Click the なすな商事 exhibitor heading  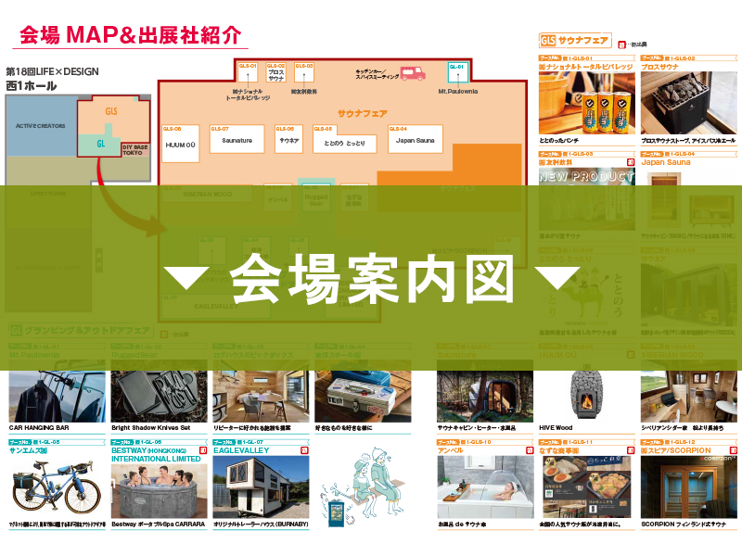pyautogui.click(x=559, y=450)
